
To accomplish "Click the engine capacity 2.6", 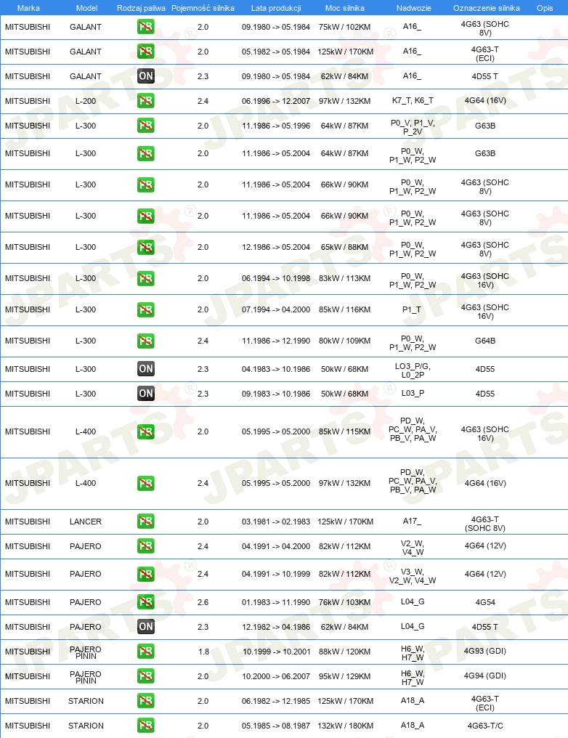I will click(203, 602).
